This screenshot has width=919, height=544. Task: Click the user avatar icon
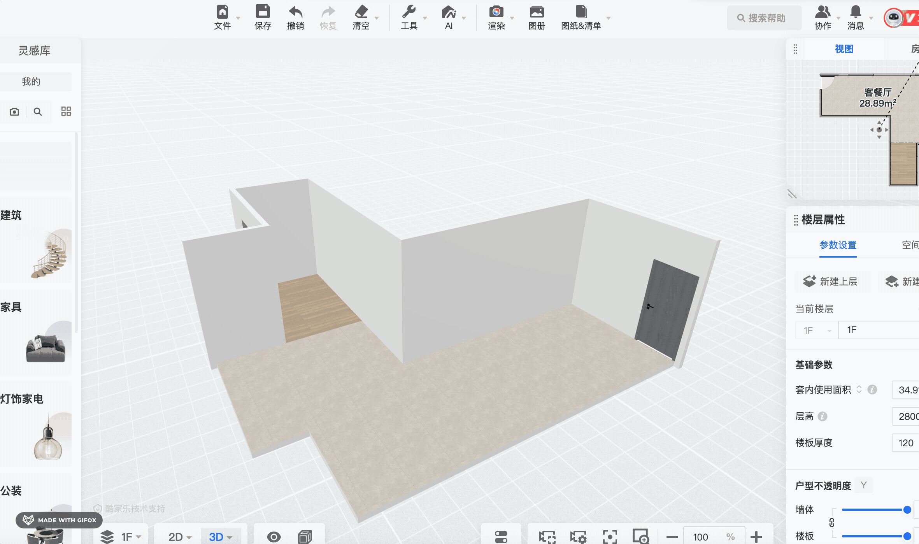pyautogui.click(x=894, y=18)
